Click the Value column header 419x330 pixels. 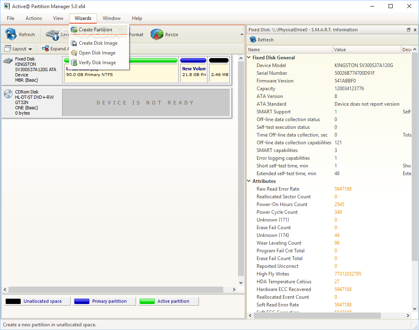(367, 50)
